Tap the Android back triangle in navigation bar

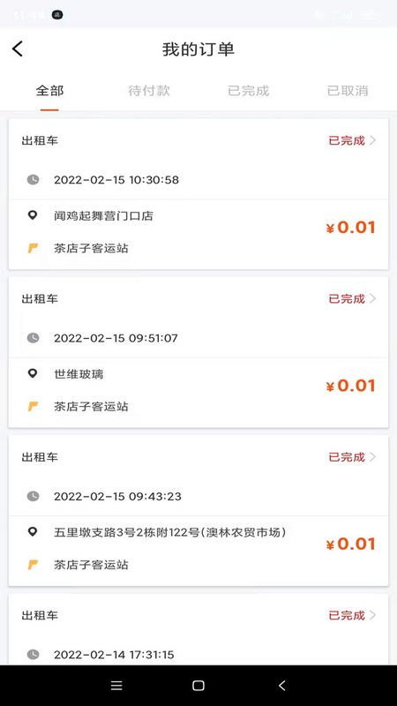pos(281,686)
